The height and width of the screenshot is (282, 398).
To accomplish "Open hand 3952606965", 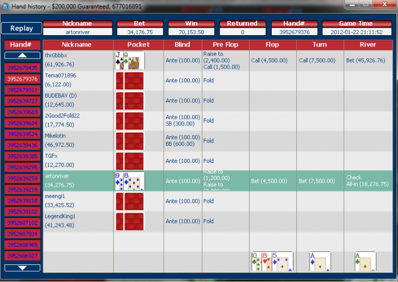I will point(22,245).
